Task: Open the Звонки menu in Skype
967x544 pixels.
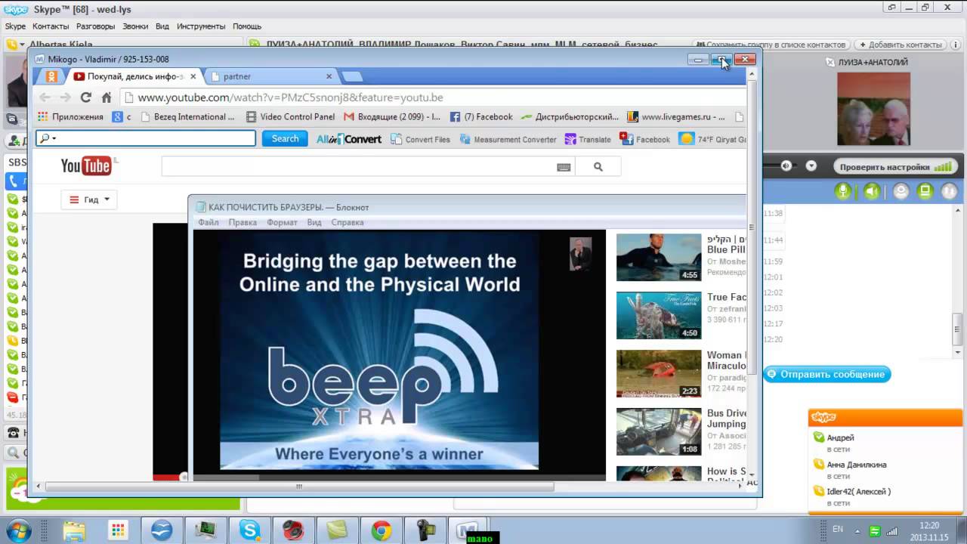Action: click(135, 26)
